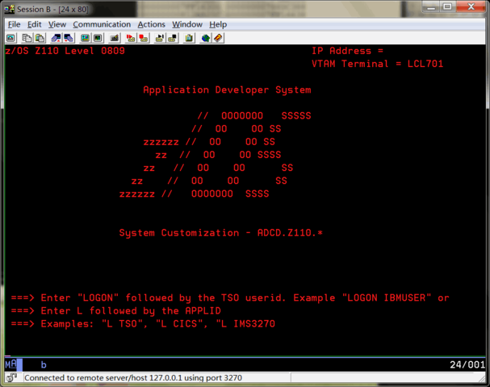
Task: Click the 'Examples: "L TSO"' line
Action: pos(143,324)
